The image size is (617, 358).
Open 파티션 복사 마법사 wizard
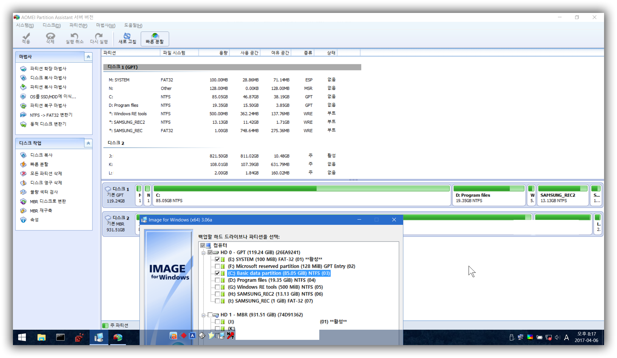coord(48,87)
